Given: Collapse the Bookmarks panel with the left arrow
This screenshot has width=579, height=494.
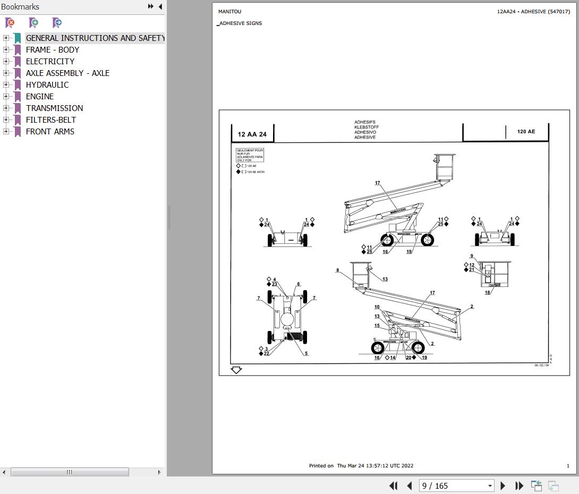Looking at the screenshot, I should click(160, 6).
